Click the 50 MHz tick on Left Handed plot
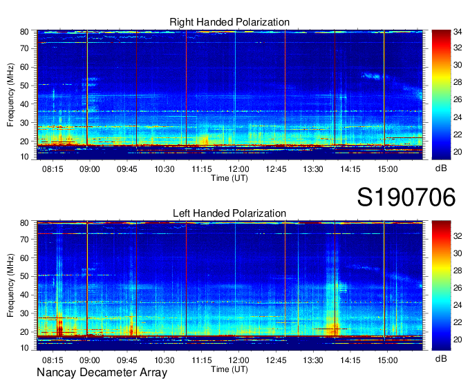Screen dimensions: 470x381 (x=24, y=276)
